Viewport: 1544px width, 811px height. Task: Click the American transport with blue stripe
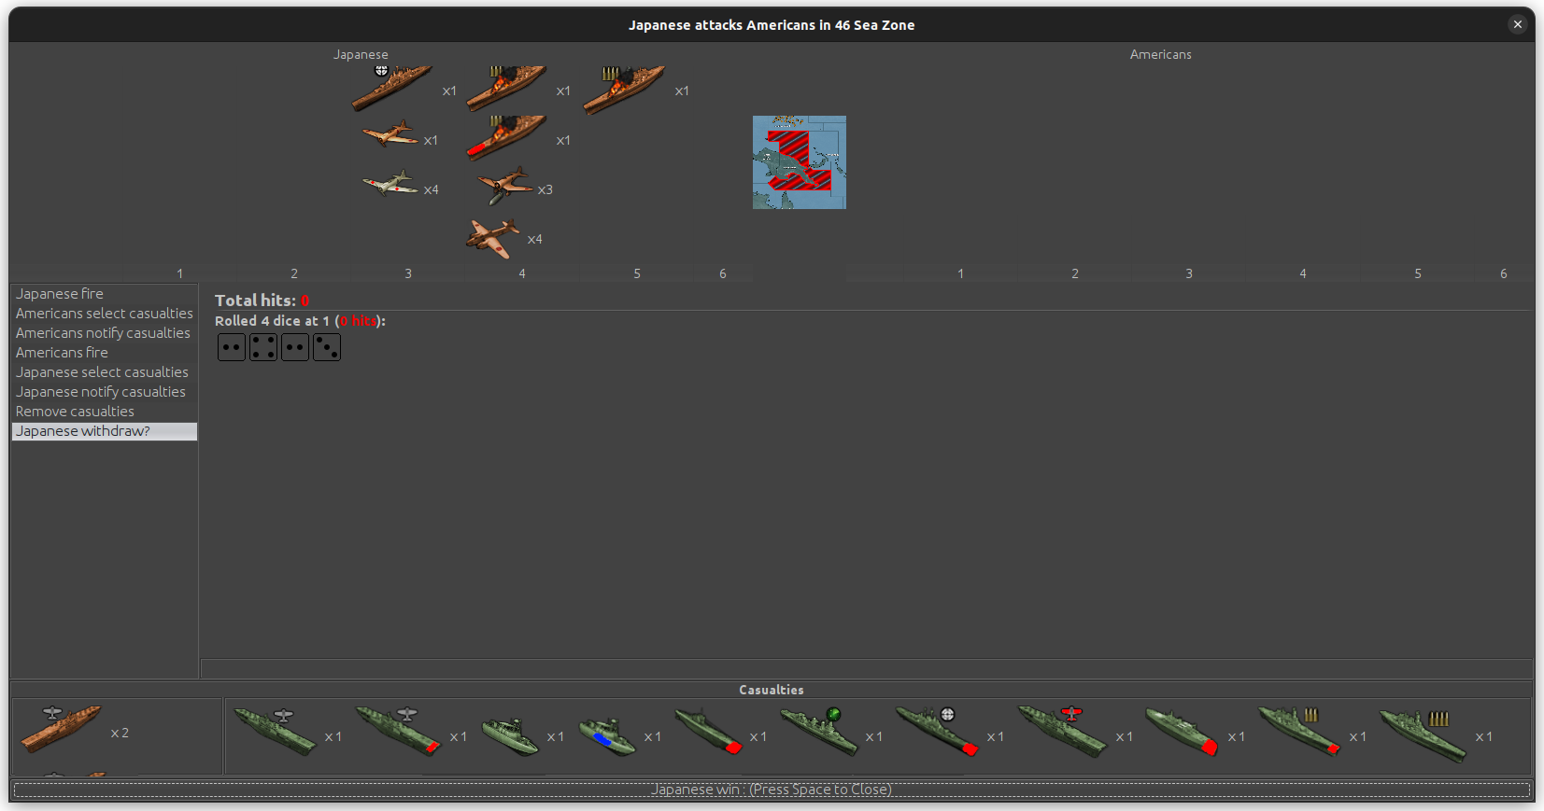[607, 736]
